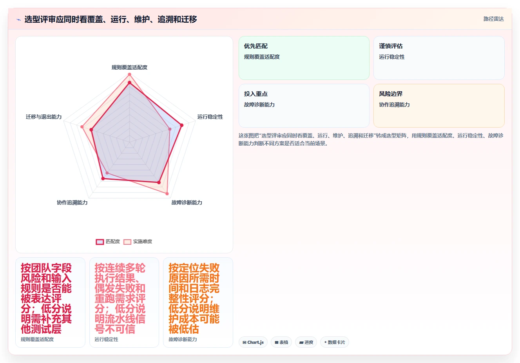Screen dimensions: 520x363
Task: Click 运行稳定性 caption under the pink card
Action: (106, 340)
